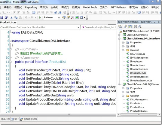Expand the ClassLib.OrmDemo project node

click(x=119, y=35)
